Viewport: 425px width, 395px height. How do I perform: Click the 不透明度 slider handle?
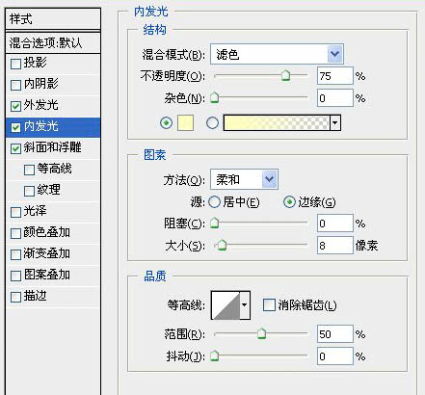pyautogui.click(x=285, y=76)
